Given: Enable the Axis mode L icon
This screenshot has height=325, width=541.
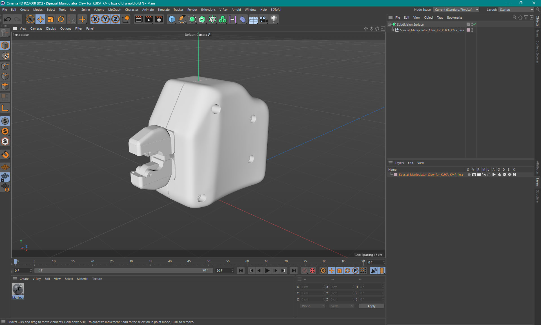Looking at the screenshot, I should (5, 108).
